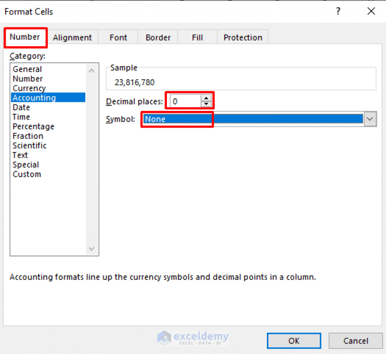Increase decimal places with up spinner

click(x=206, y=98)
